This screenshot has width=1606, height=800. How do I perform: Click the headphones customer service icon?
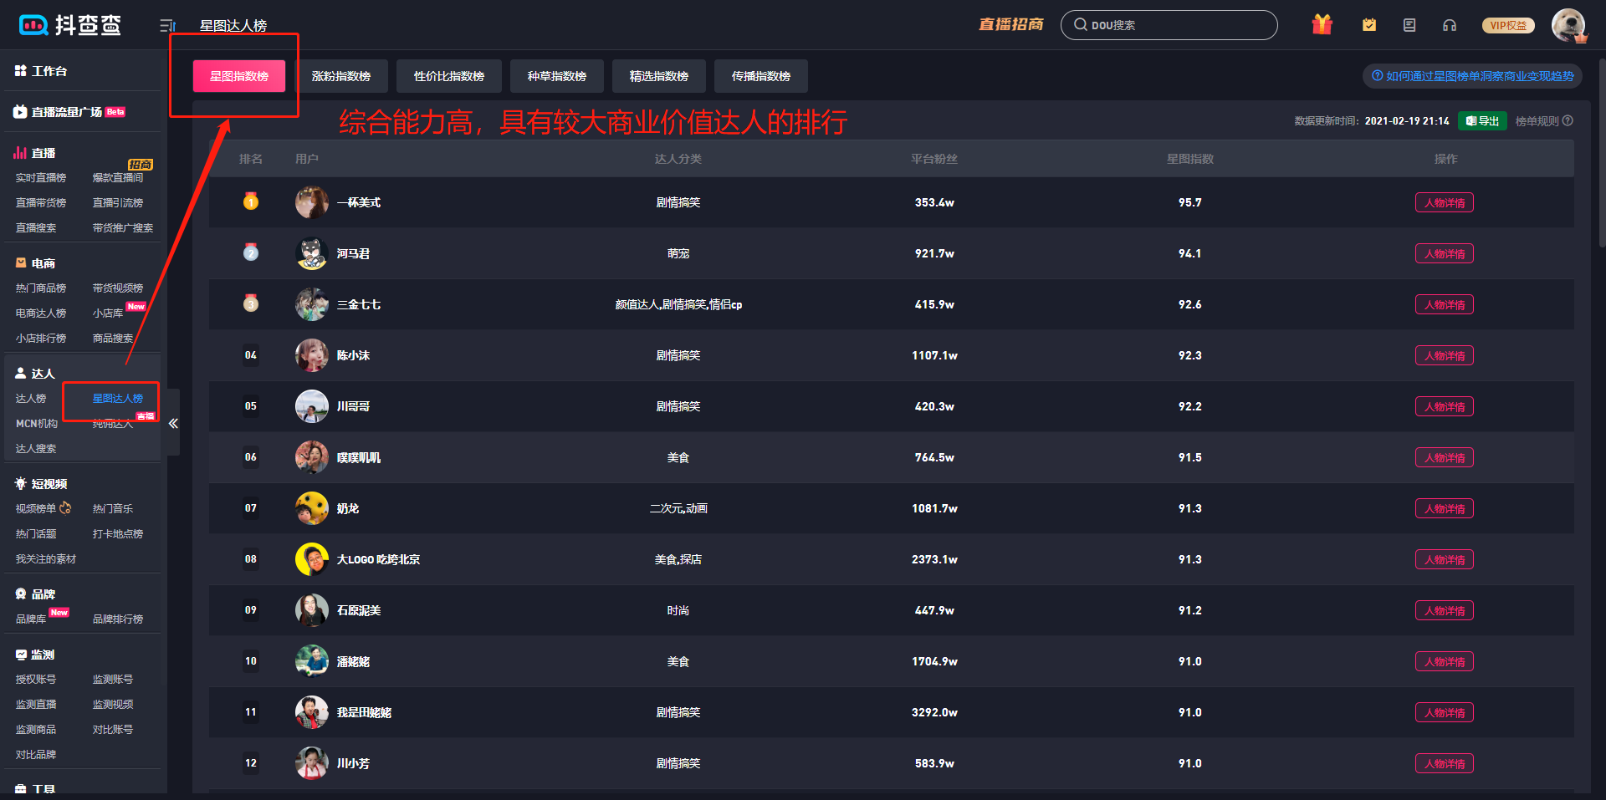[1450, 25]
